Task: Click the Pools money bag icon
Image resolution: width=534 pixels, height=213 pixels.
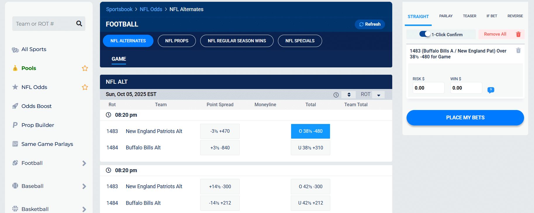Action: coord(15,68)
